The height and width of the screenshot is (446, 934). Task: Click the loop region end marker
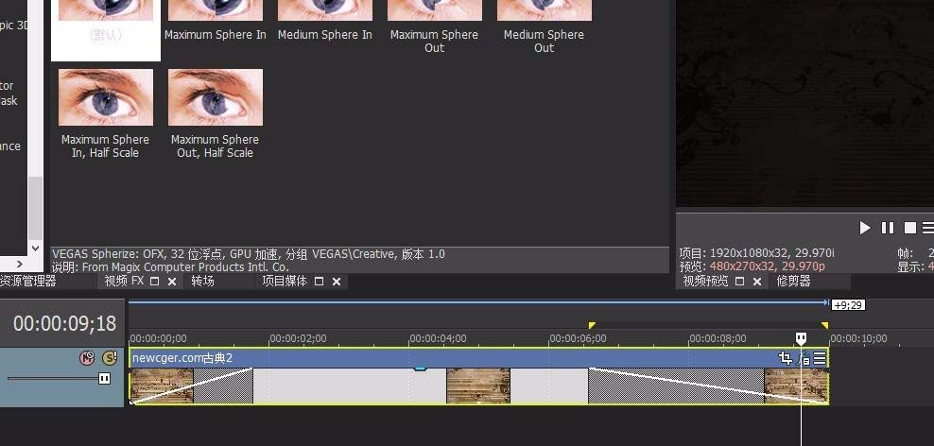point(824,325)
